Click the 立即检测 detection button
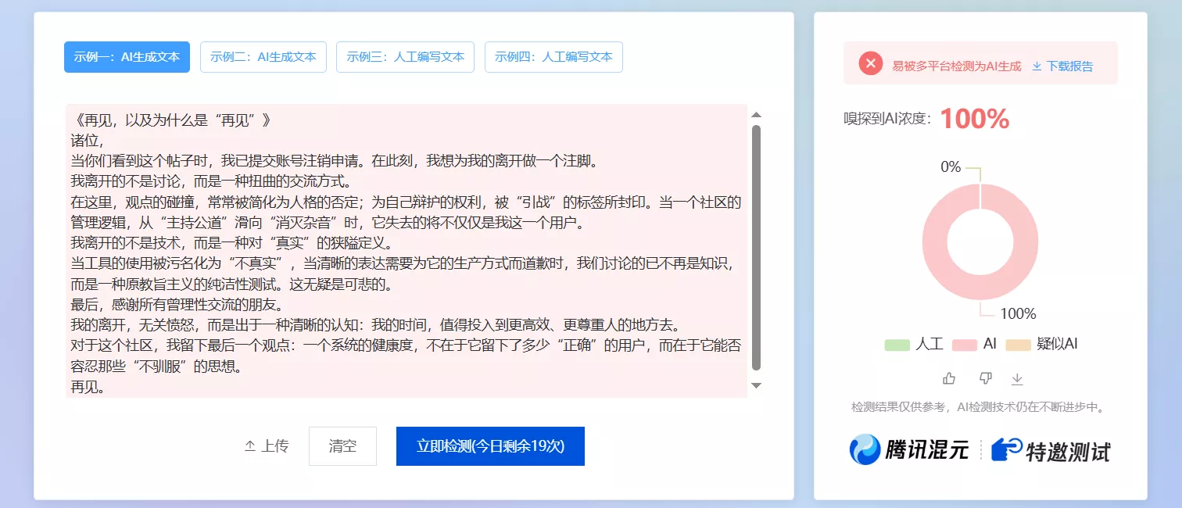This screenshot has height=508, width=1182. click(x=489, y=445)
